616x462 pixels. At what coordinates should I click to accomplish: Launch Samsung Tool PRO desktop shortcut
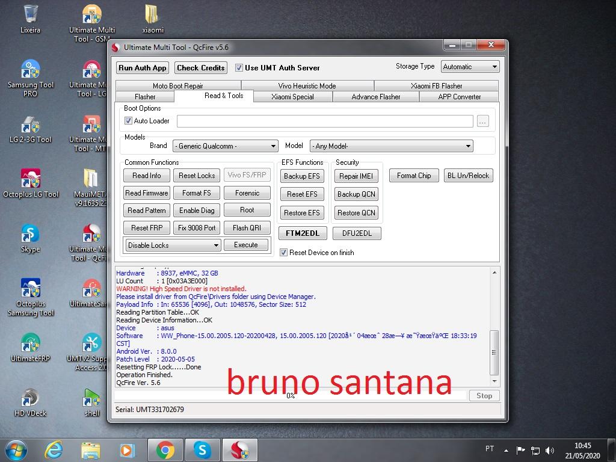coord(30,78)
